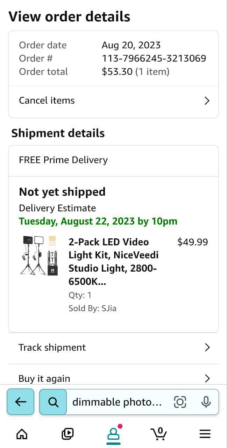The image size is (227, 448).
Task: Tap the LED light kit product image
Action: (x=38, y=255)
